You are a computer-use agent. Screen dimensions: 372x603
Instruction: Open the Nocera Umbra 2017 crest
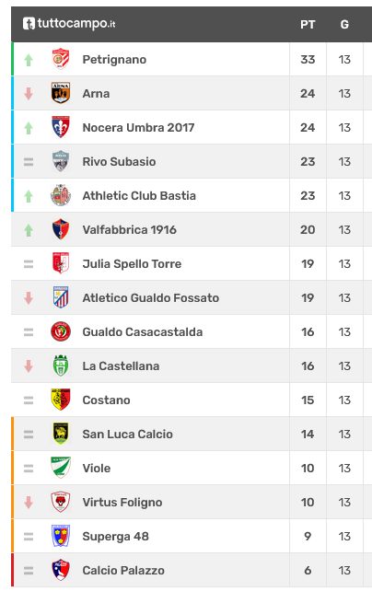[61, 127]
